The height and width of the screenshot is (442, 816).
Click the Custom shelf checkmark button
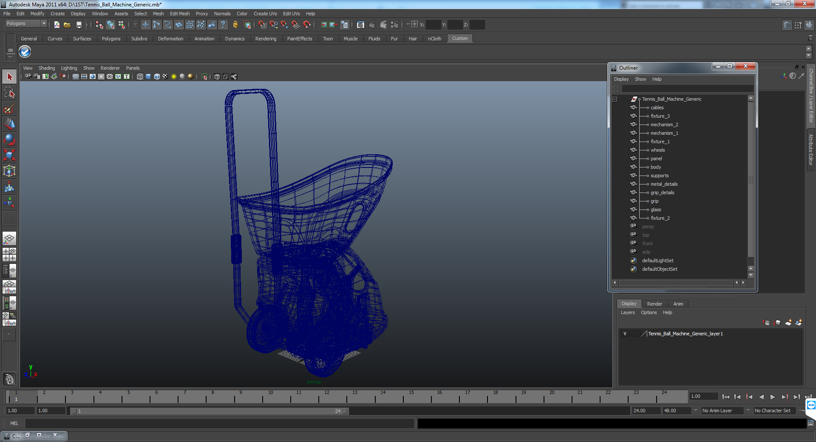25,52
